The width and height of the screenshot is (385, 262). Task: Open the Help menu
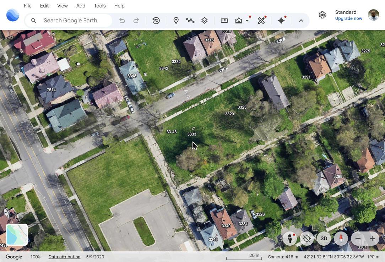pos(119,6)
